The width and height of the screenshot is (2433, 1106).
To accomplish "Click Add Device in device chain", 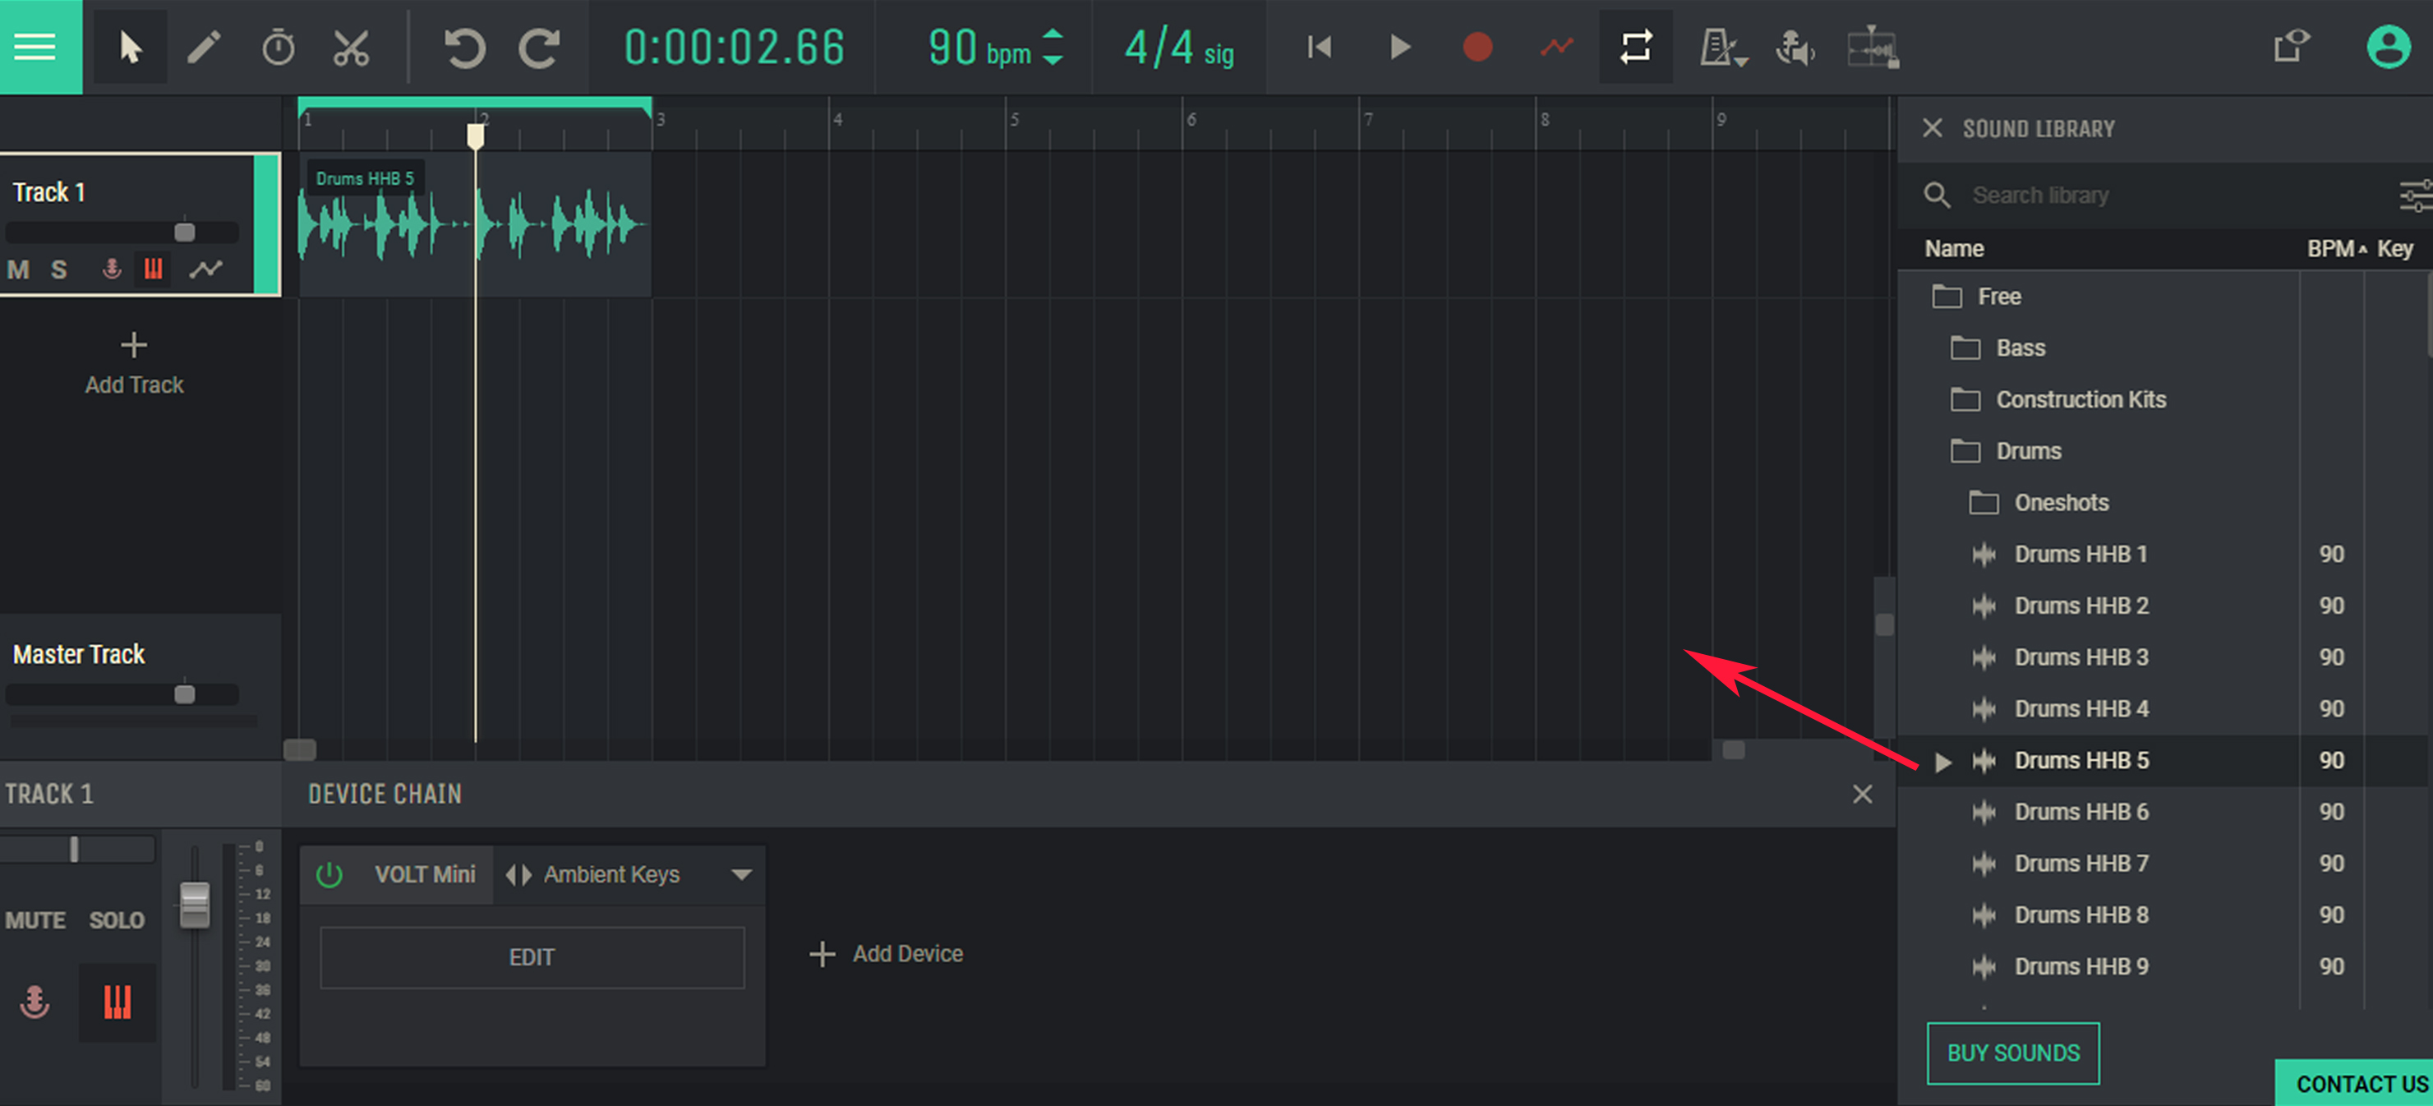I will (887, 954).
